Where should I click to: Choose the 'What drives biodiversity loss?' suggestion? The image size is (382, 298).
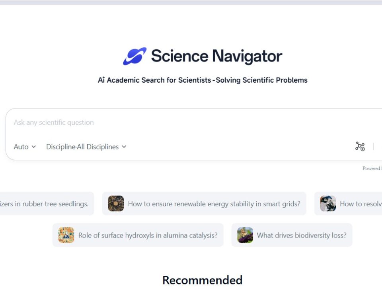(x=292, y=235)
